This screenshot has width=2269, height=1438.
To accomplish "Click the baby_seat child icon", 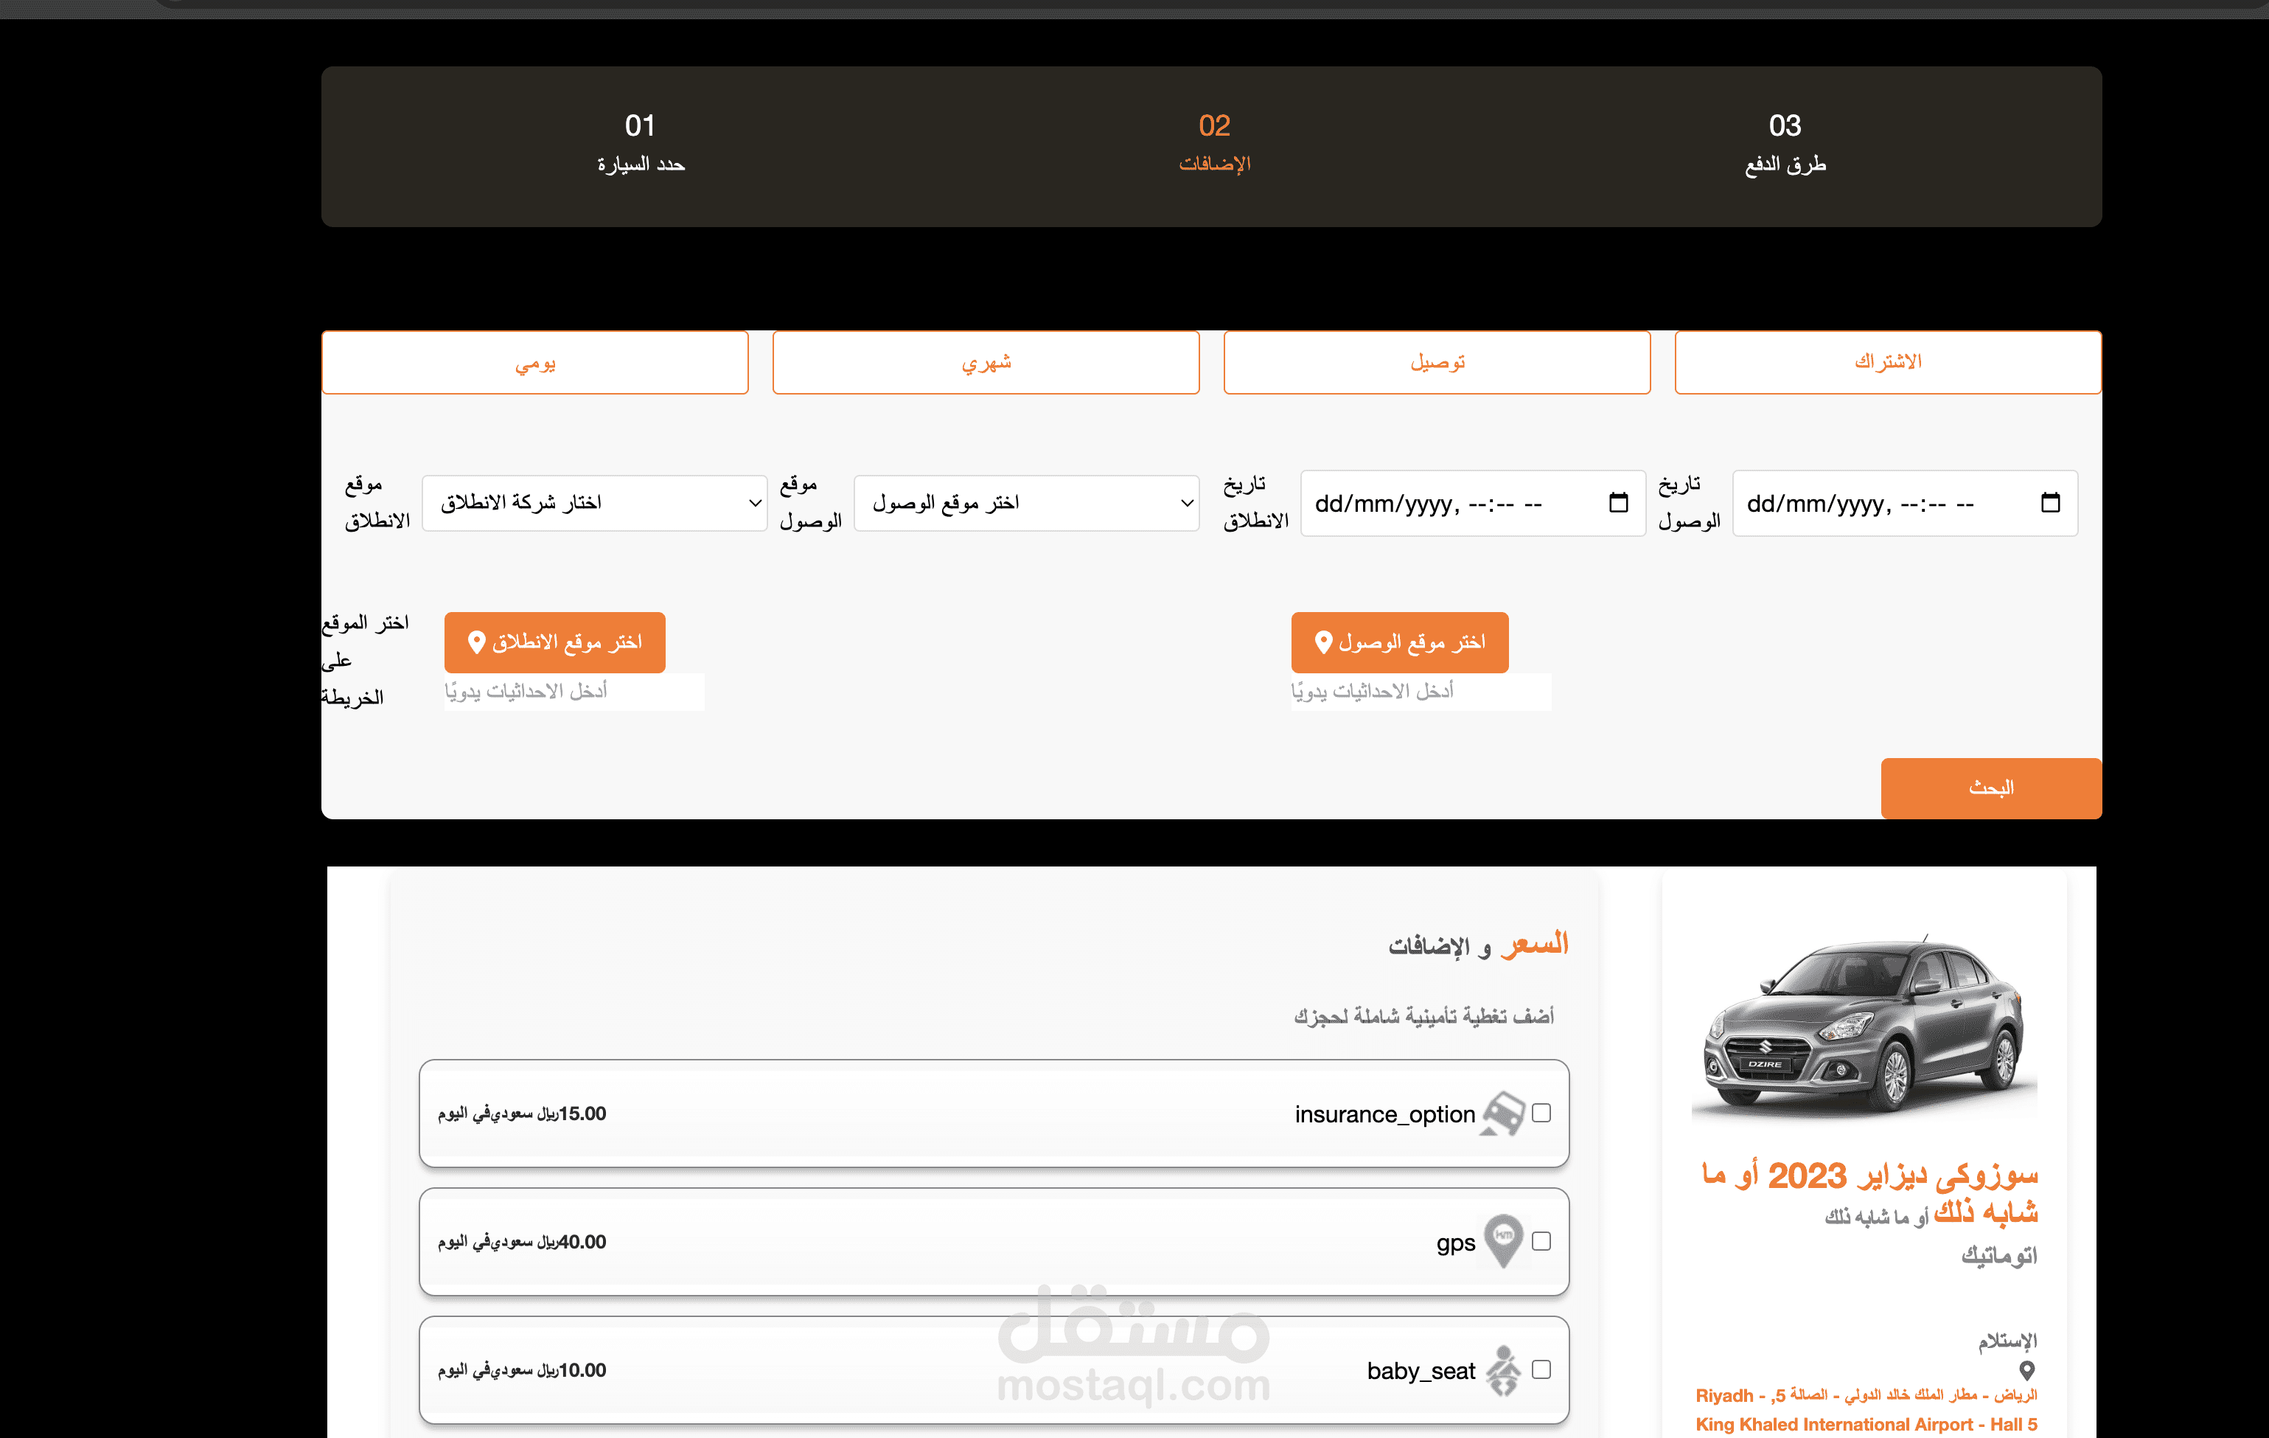I will tap(1503, 1370).
